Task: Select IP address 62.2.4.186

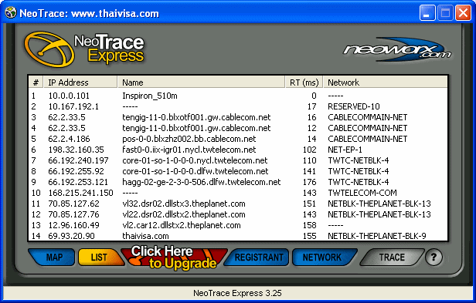Action: pyautogui.click(x=69, y=139)
